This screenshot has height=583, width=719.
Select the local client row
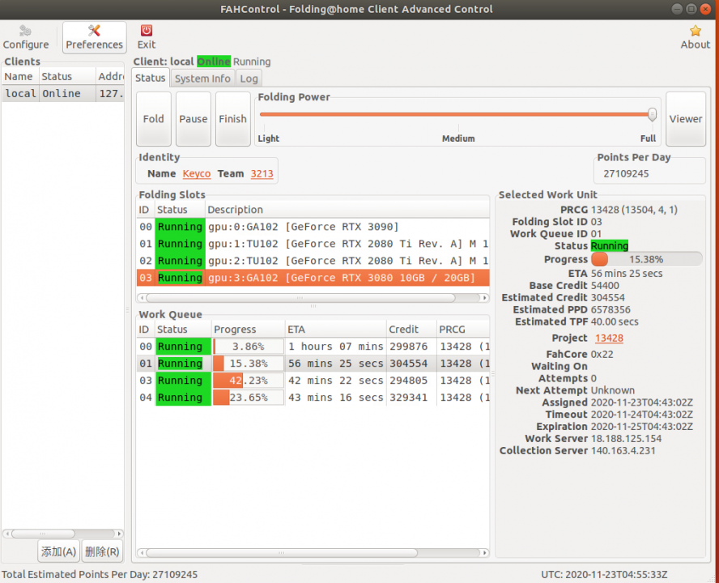click(63, 94)
